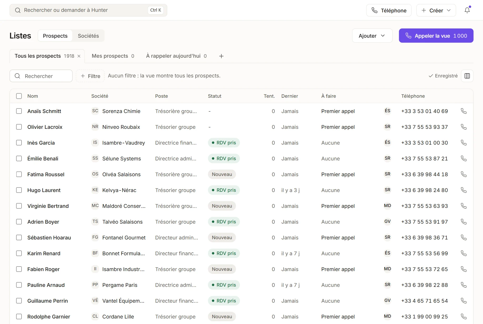Screen dimensions: 483x324
Task: Tick the Fatima Roussel checkbox
Action: [19, 174]
